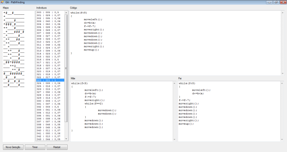Viewport: 287px width, 152px height.
Task: Close the GA - PathFinding window
Action: pyautogui.click(x=283, y=2)
